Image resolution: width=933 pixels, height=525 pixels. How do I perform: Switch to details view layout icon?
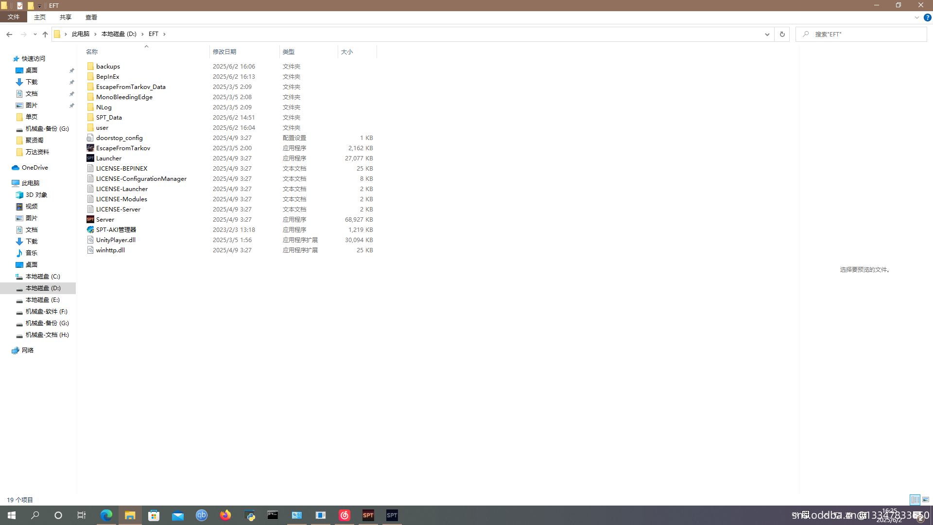[915, 500]
